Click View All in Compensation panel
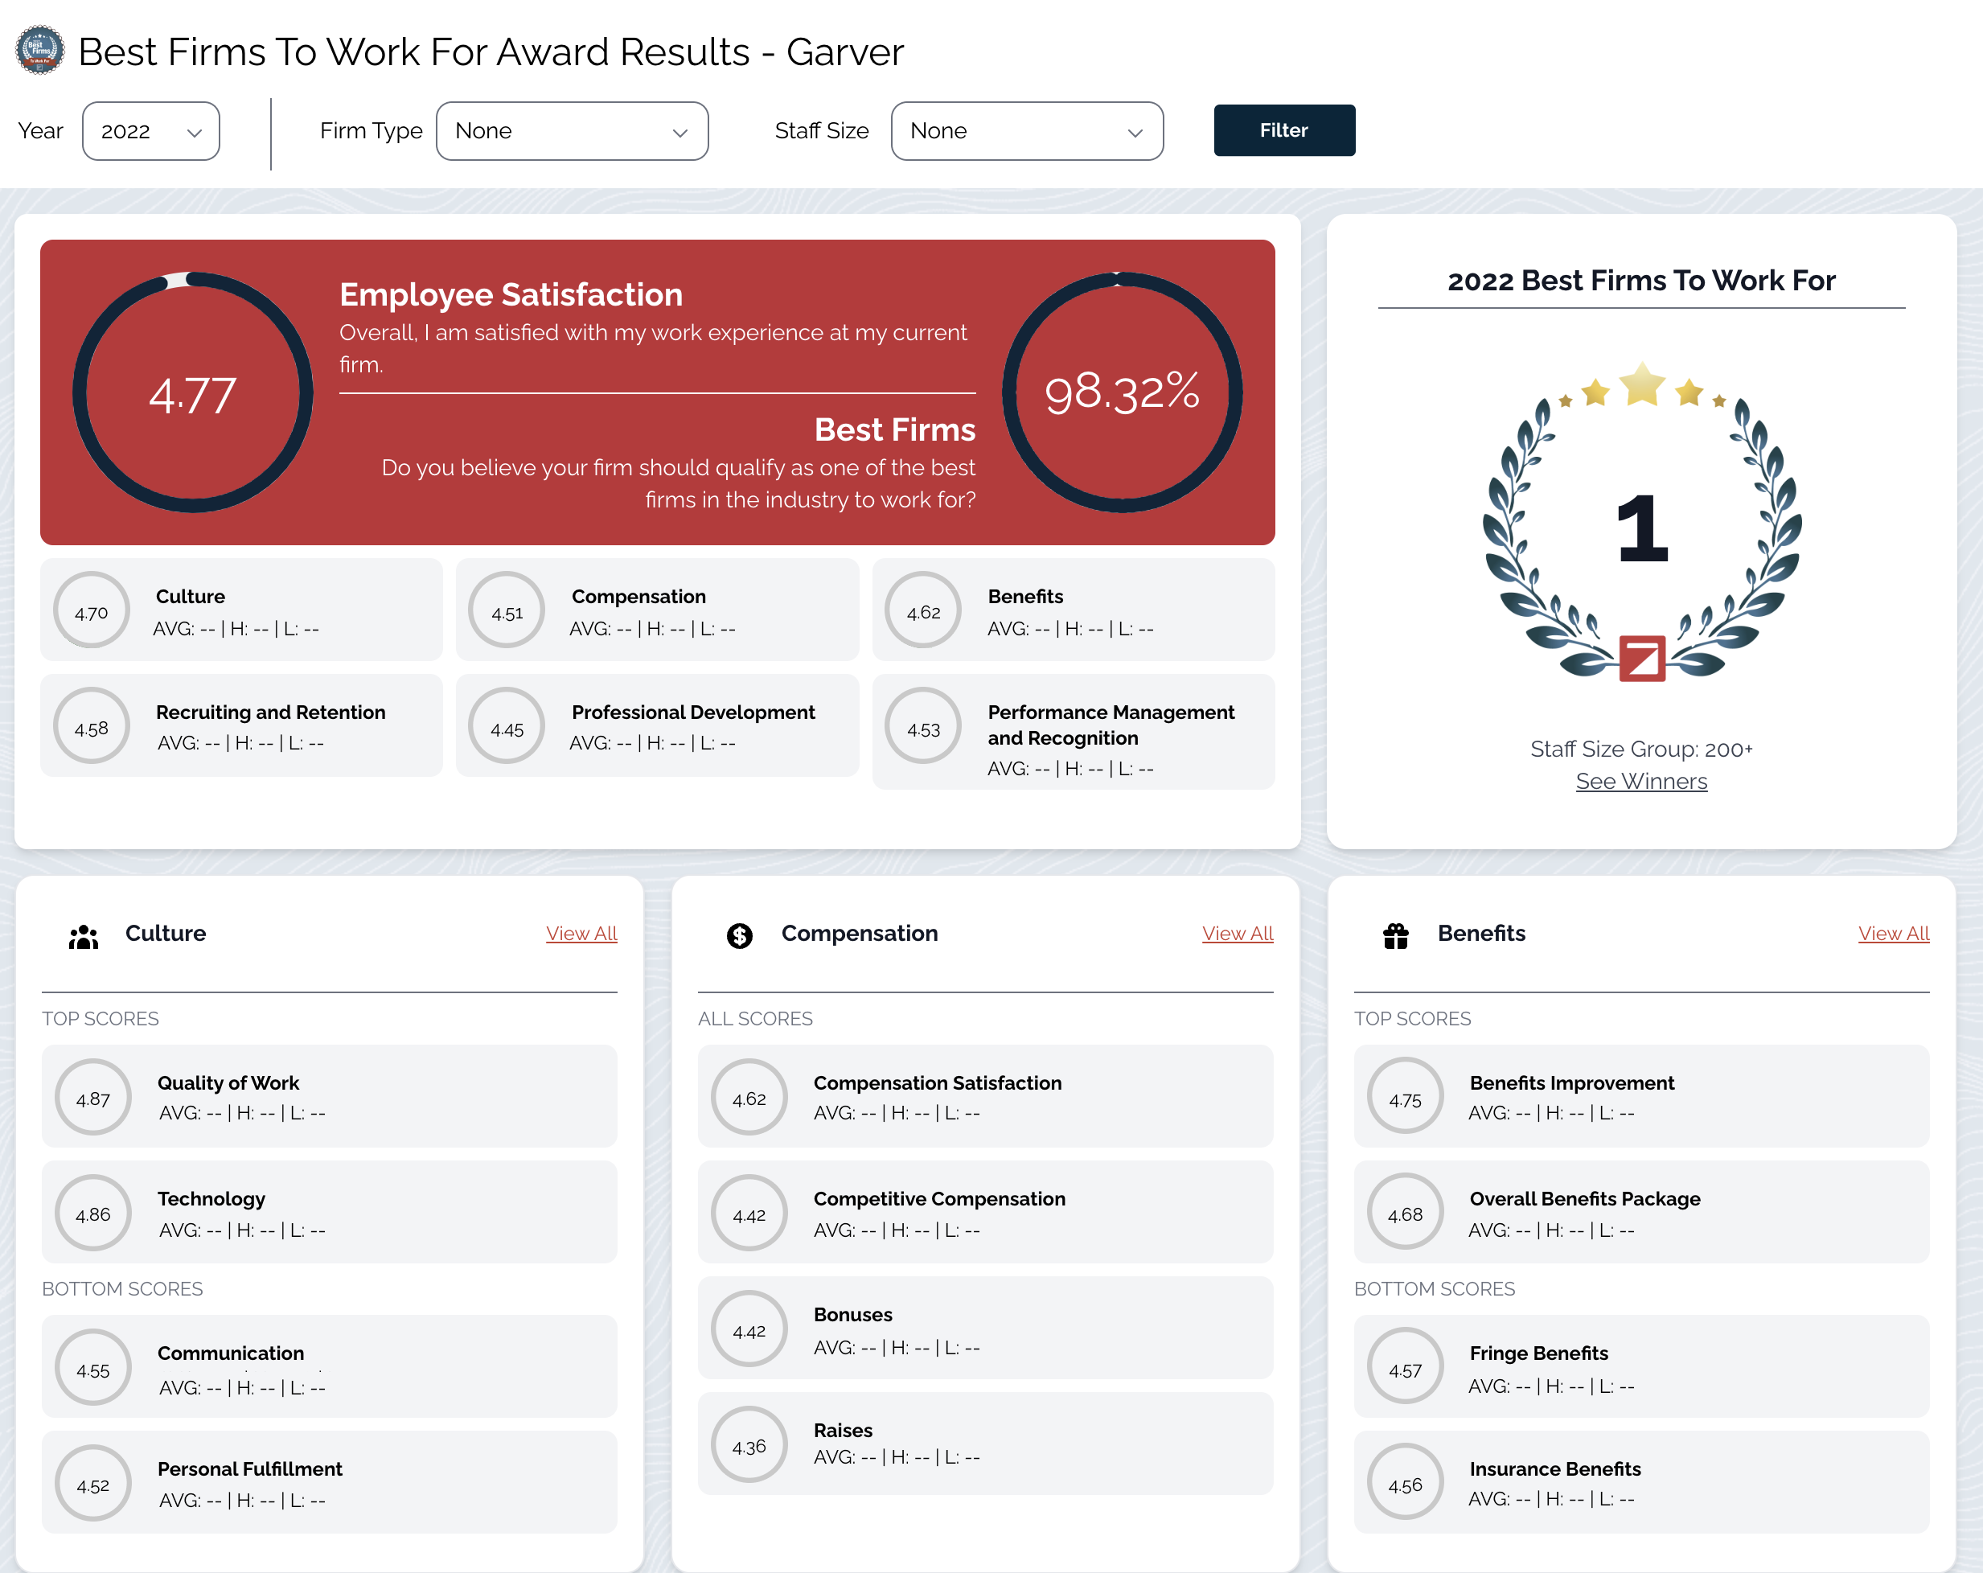This screenshot has width=1983, height=1573. (1237, 933)
